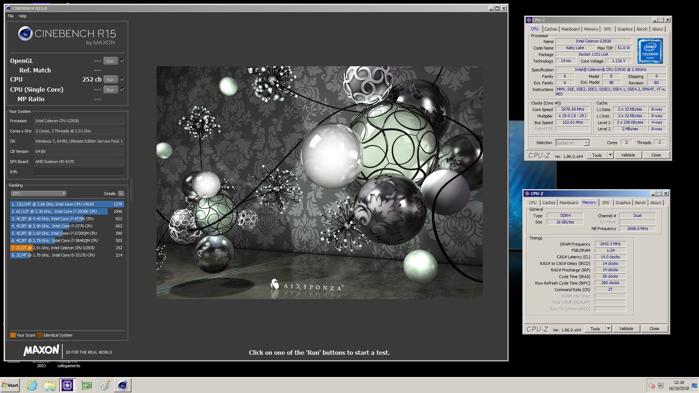Click the Cinebench R15 logo icon
699x393 pixels.
click(25, 34)
